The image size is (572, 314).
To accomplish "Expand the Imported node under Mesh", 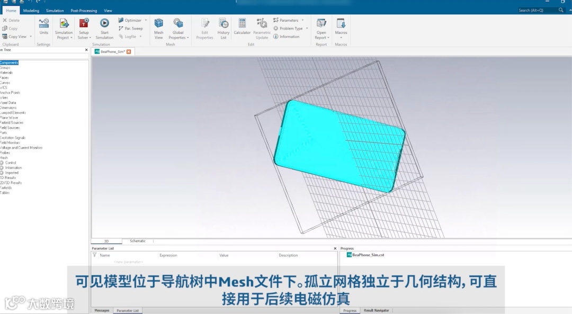I will pyautogui.click(x=2, y=173).
